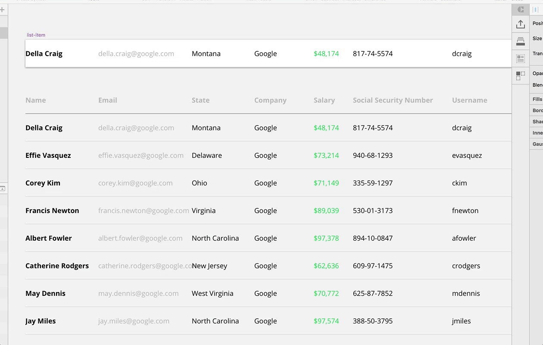
Task: Click the Name column header
Action: (x=36, y=100)
